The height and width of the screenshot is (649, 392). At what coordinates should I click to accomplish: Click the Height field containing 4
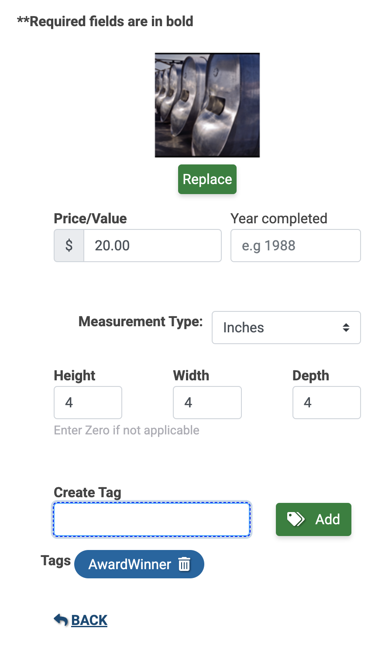(x=87, y=402)
